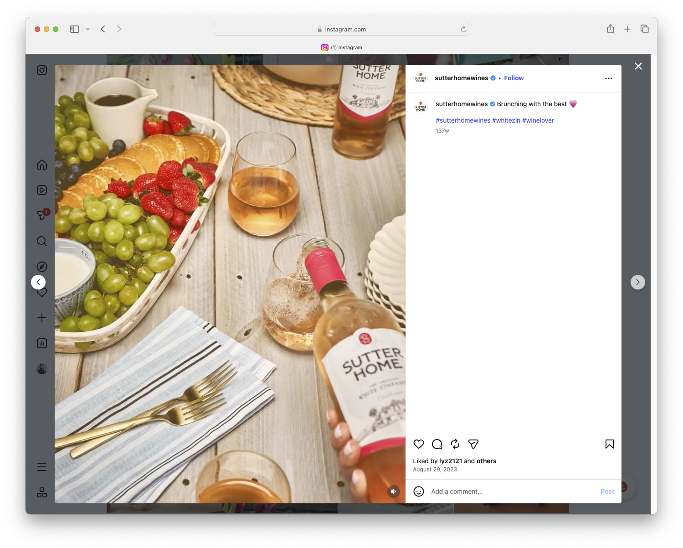Follow sutterhomewines

pos(514,78)
